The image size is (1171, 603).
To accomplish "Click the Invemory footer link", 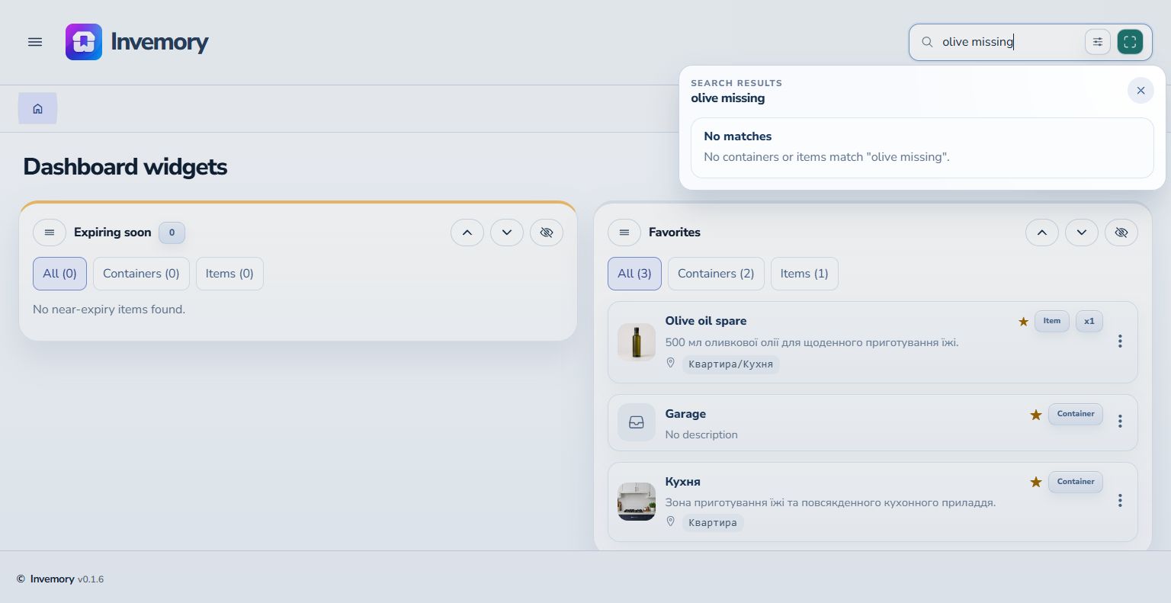I will [x=52, y=579].
